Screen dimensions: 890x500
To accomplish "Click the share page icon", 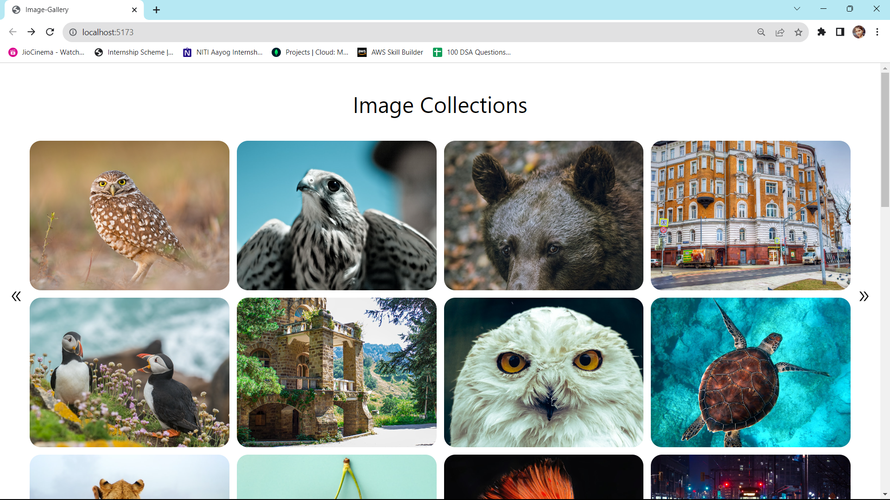I will (x=780, y=32).
